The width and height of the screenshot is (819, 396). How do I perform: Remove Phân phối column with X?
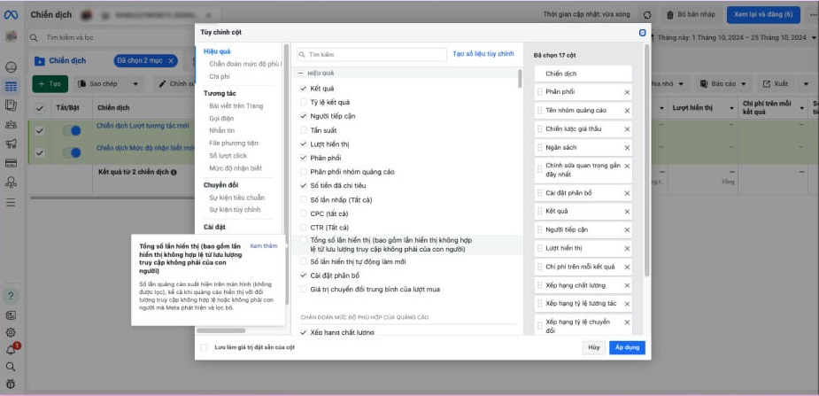click(627, 92)
